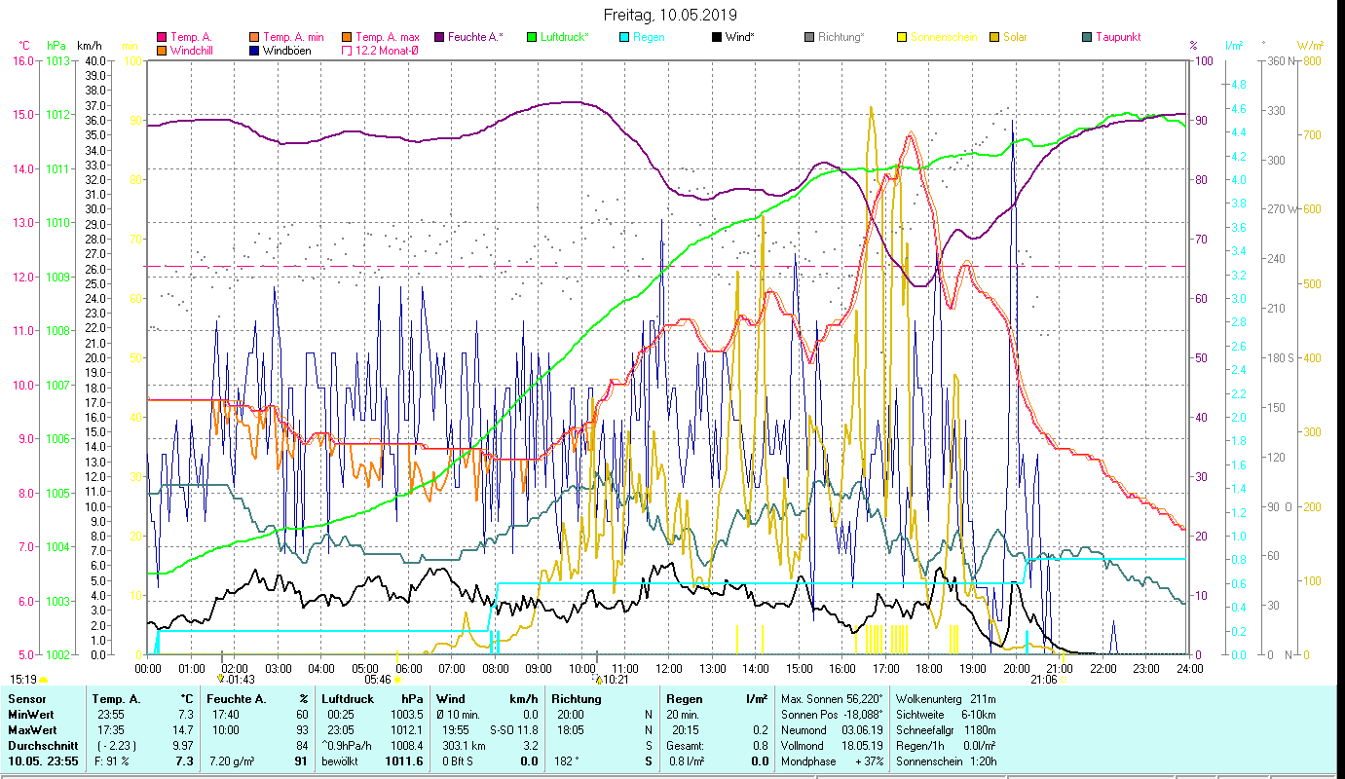Click the pink Temp. A. legend swatch
The width and height of the screenshot is (1345, 779).
[x=161, y=37]
